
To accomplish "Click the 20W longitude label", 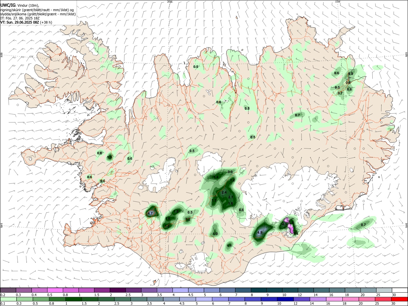I will pyautogui.click(x=170, y=2).
